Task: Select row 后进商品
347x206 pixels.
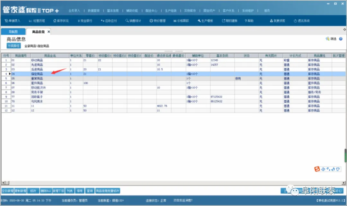Action: pyautogui.click(x=173, y=69)
